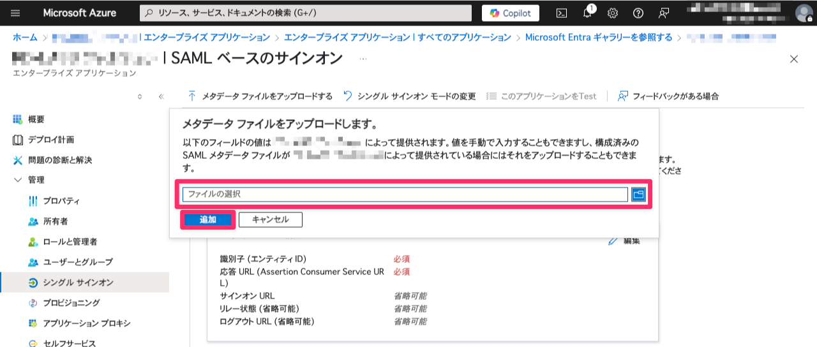Click the キャンセル button
This screenshot has height=347, width=817.
pyautogui.click(x=271, y=219)
